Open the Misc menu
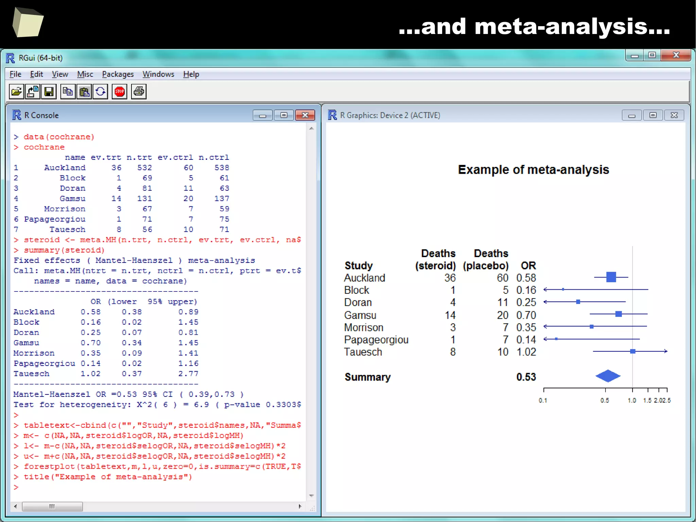This screenshot has width=696, height=522. pos(85,74)
